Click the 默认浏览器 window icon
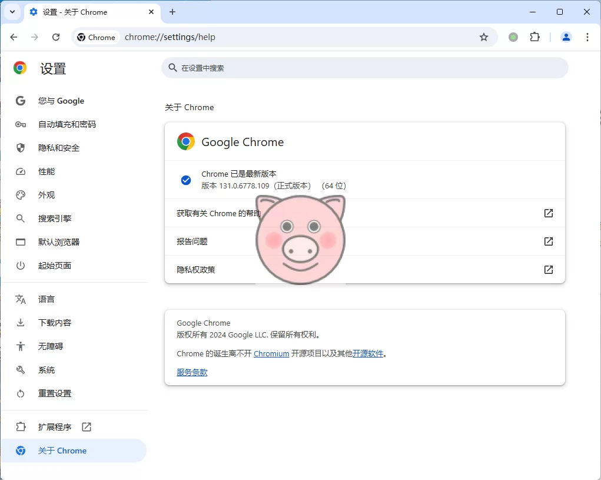 coord(21,242)
